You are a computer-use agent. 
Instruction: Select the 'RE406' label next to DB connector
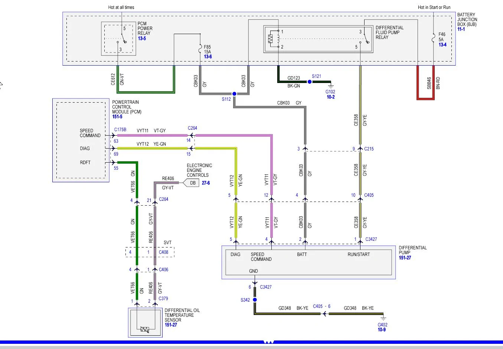(168, 179)
